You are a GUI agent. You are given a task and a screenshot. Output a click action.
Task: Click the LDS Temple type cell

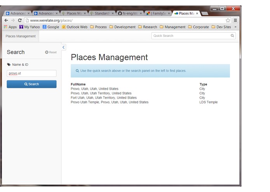coord(209,102)
